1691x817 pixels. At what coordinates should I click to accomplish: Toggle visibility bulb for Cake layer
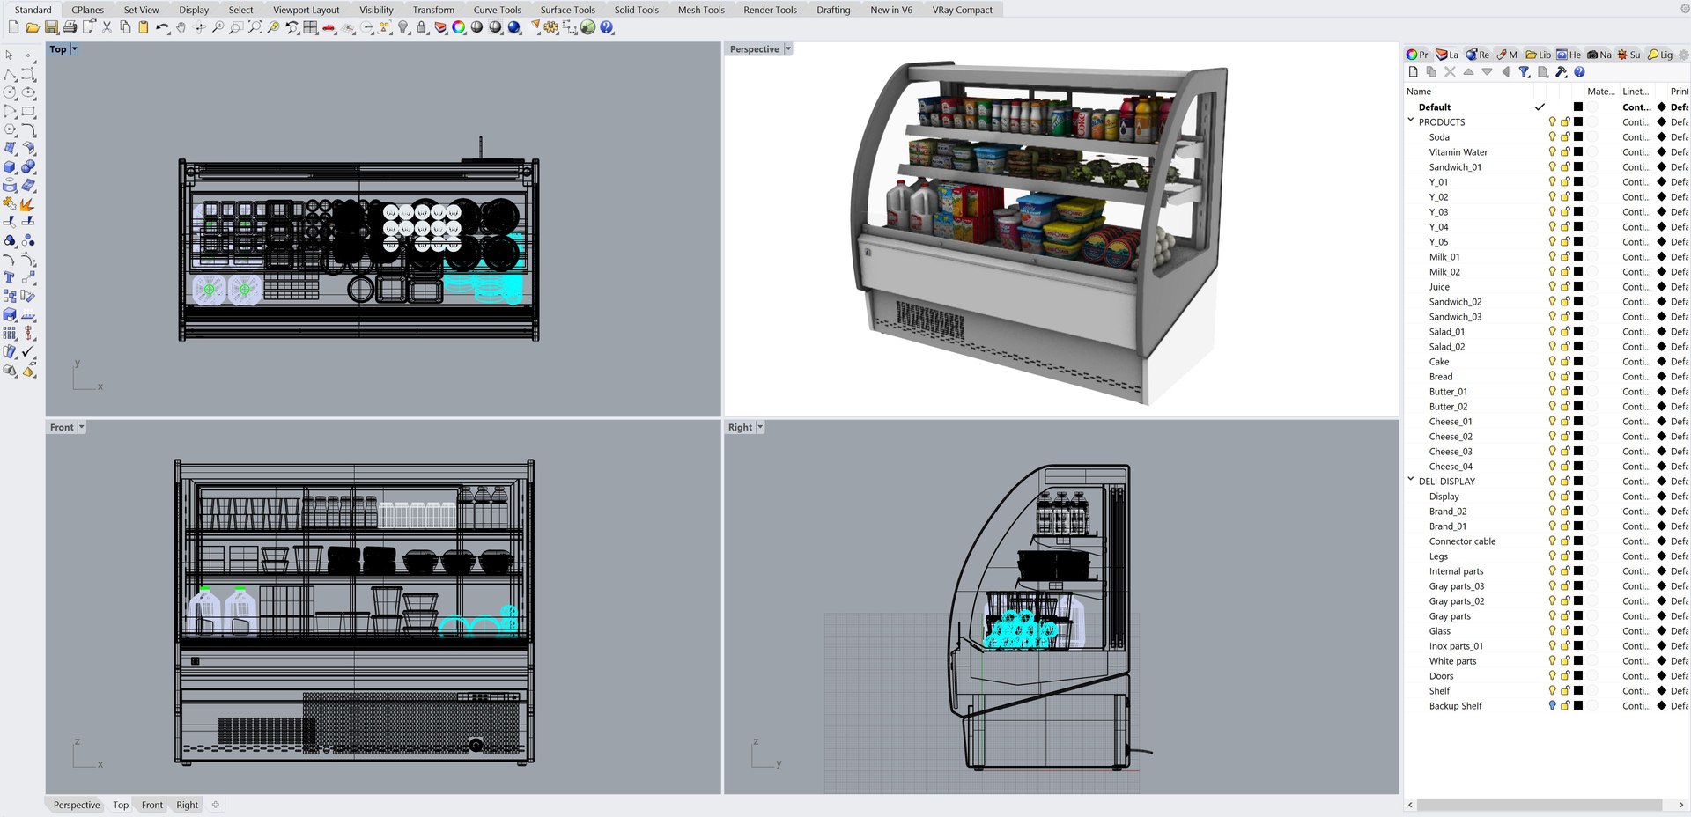coord(1552,361)
